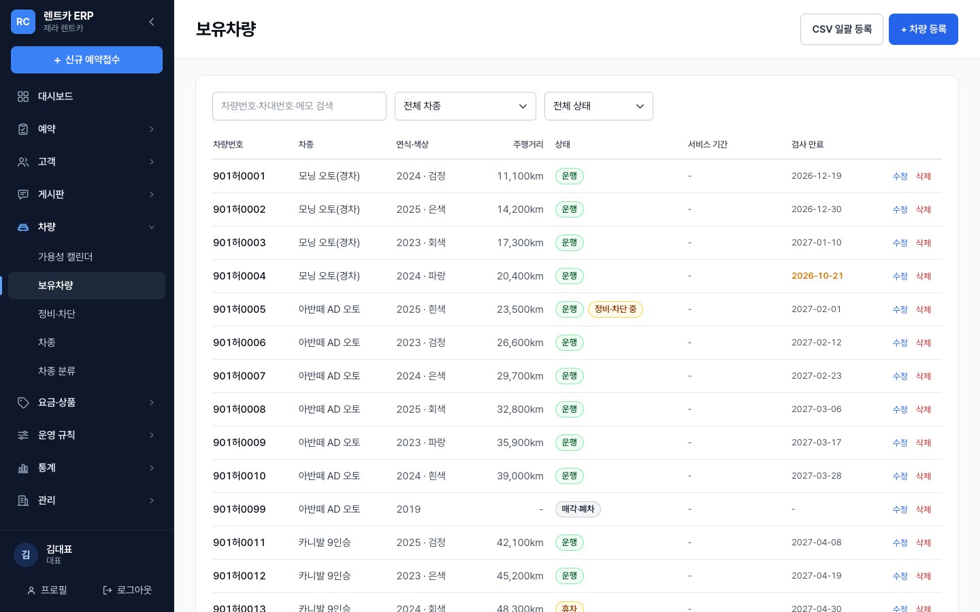980x612 pixels.
Task: Open the 전체 상태 dropdown
Action: pos(599,106)
